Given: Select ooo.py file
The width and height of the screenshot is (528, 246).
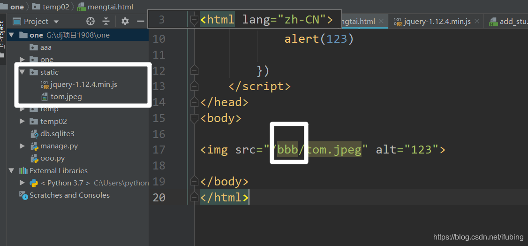Looking at the screenshot, I should coord(53,158).
